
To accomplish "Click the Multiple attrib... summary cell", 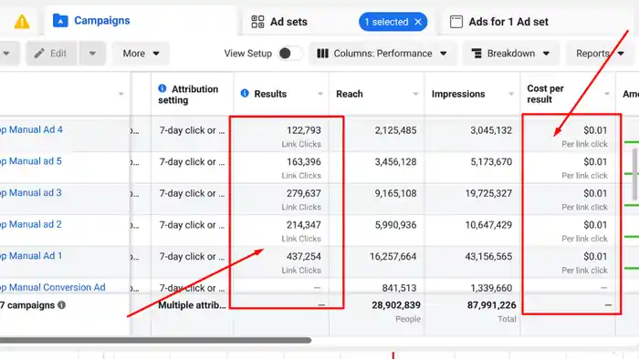I will (192, 305).
